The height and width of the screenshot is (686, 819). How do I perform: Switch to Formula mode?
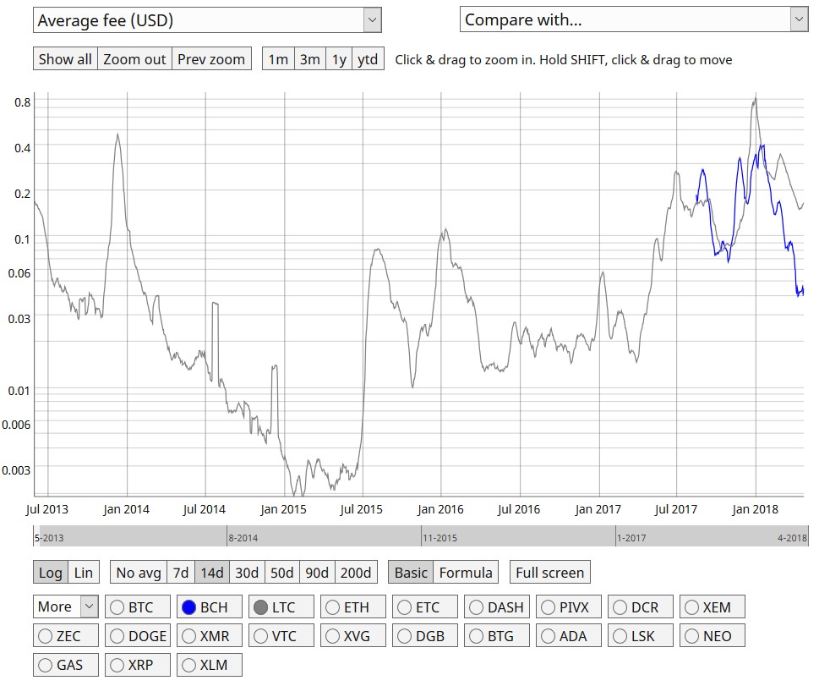click(466, 573)
